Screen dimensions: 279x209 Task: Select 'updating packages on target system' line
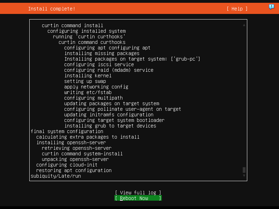[x=112, y=103]
